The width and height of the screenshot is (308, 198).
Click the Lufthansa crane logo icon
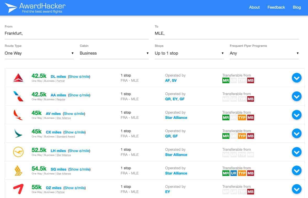coord(18,152)
